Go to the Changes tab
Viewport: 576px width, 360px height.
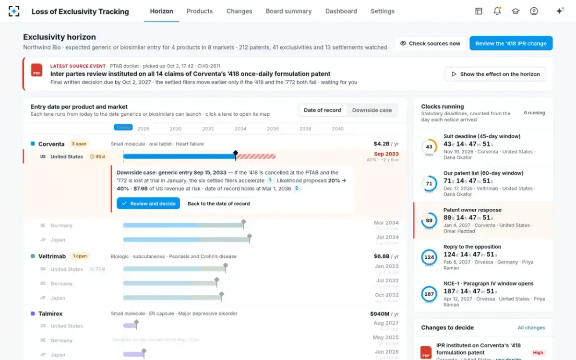pos(239,11)
